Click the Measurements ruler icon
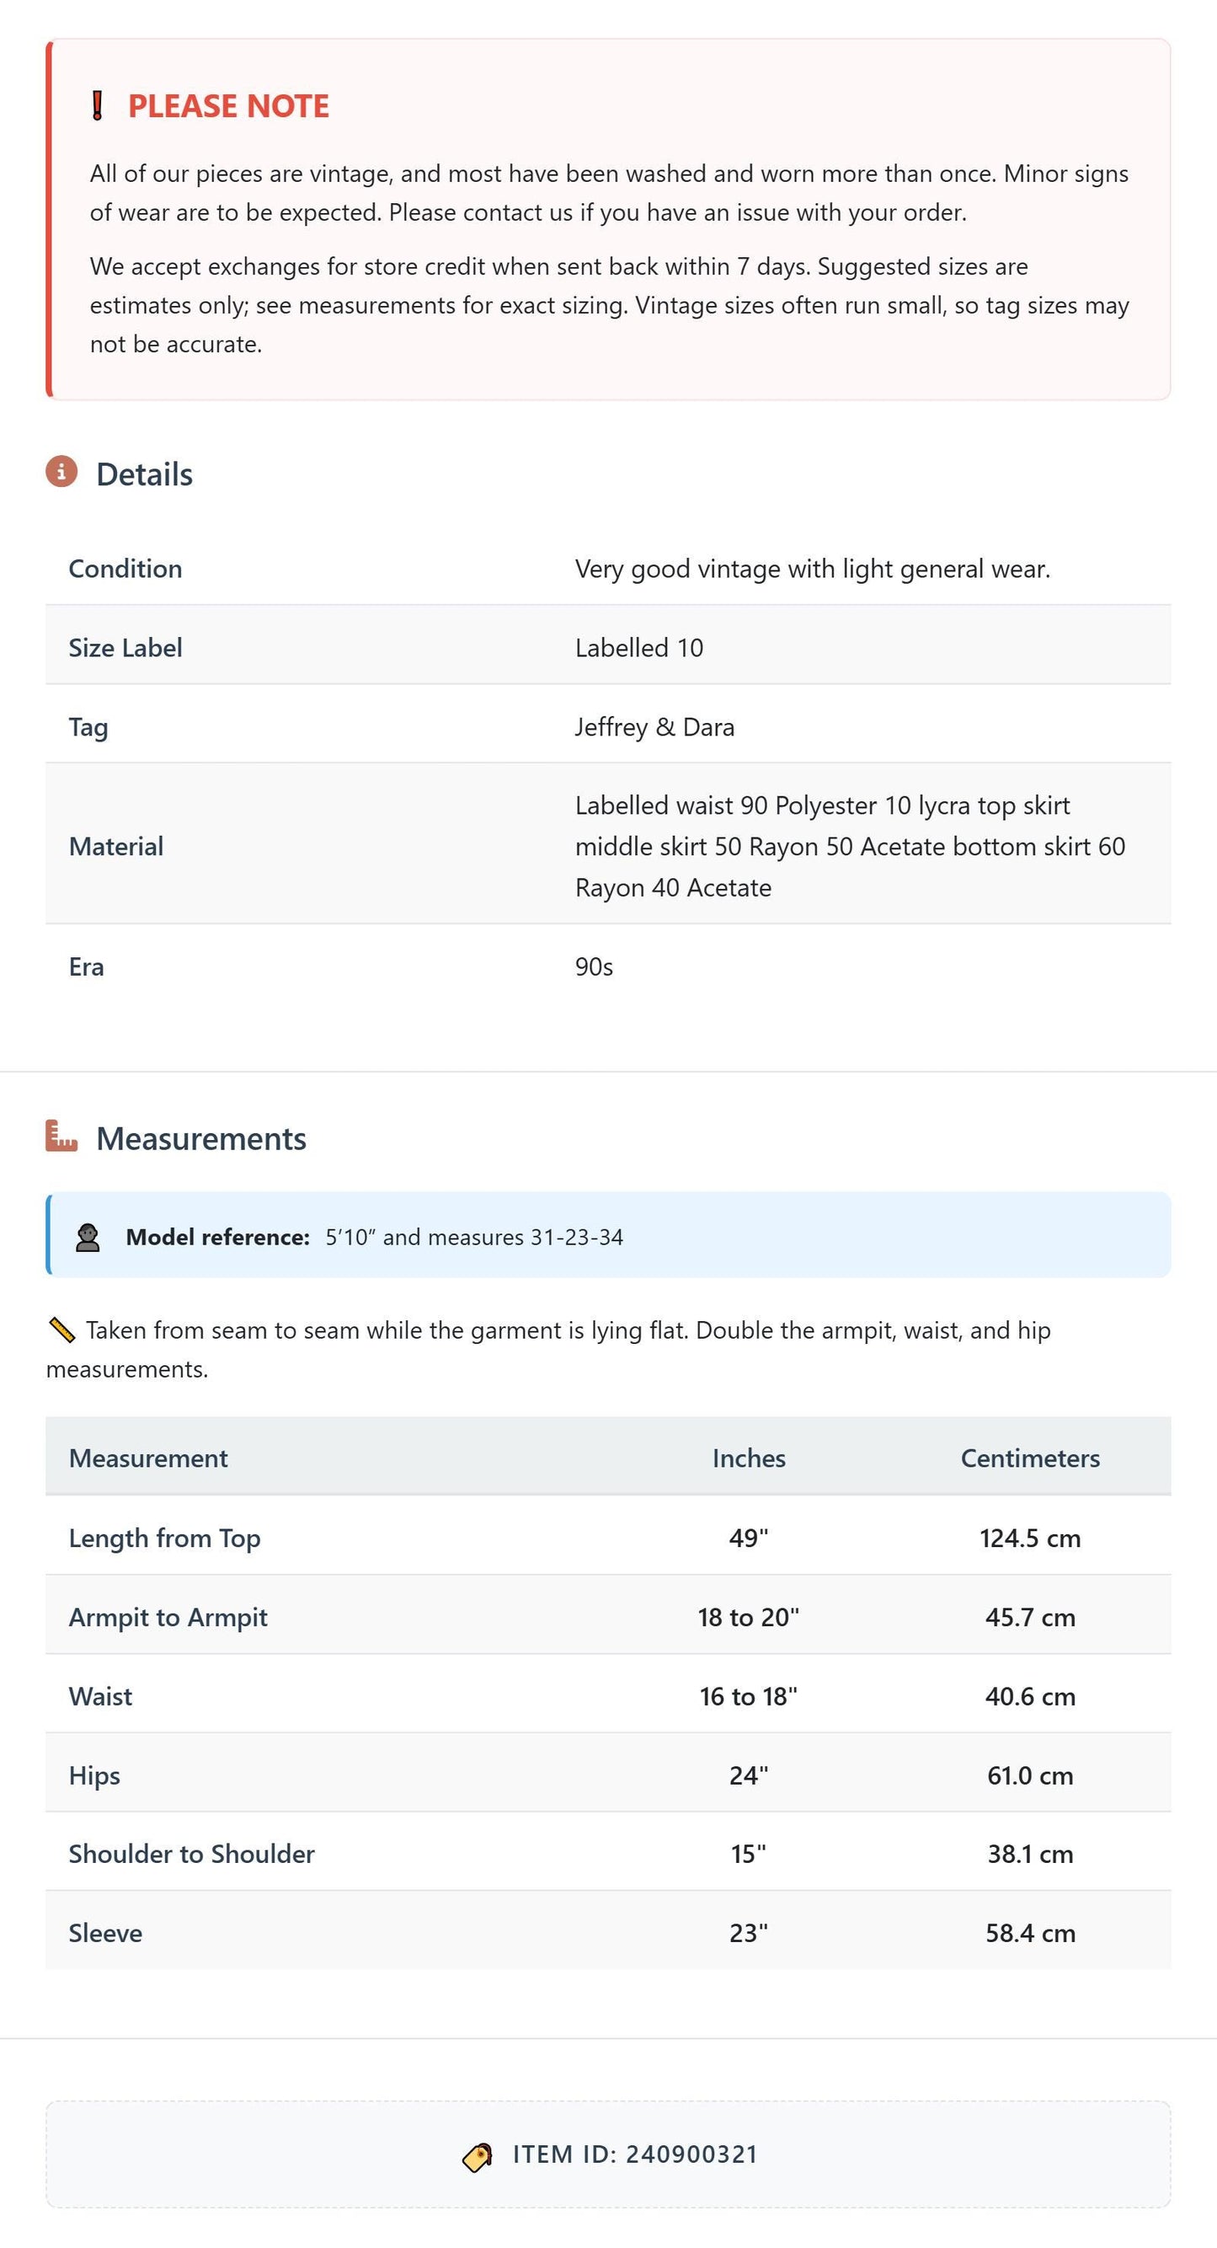1217x2248 pixels. pyautogui.click(x=61, y=1136)
